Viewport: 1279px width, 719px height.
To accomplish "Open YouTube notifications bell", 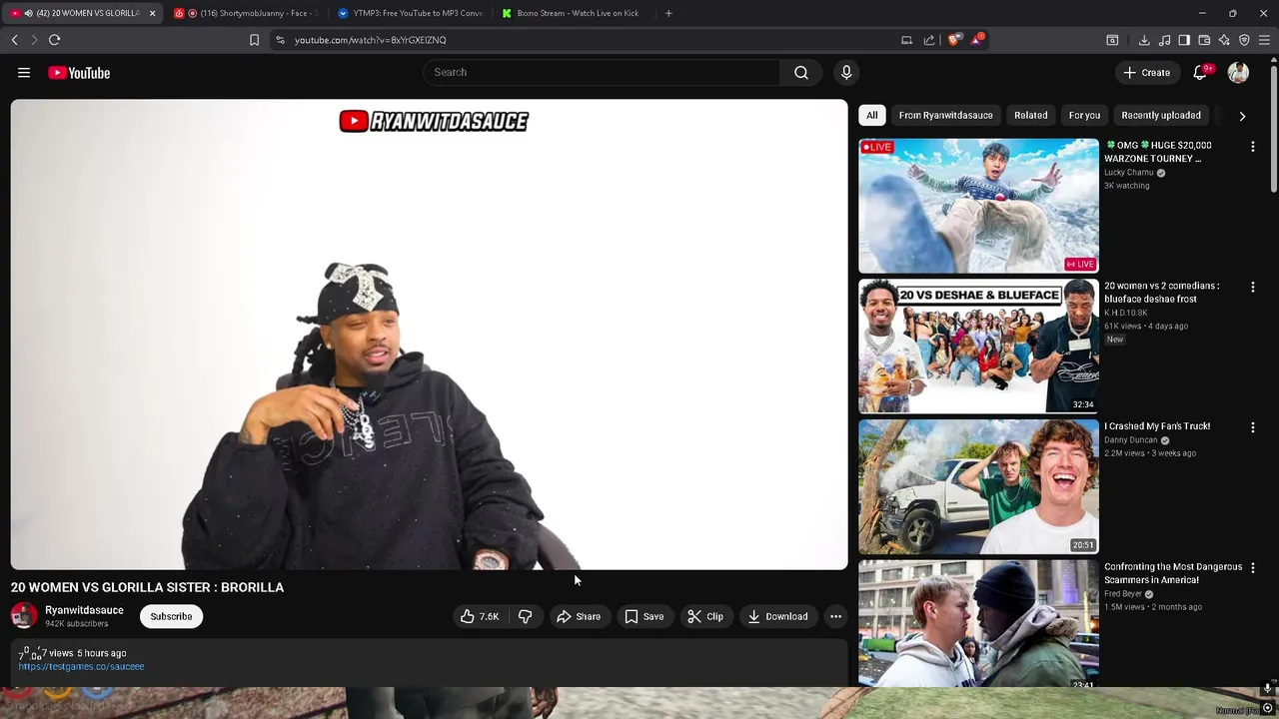I will (1202, 73).
